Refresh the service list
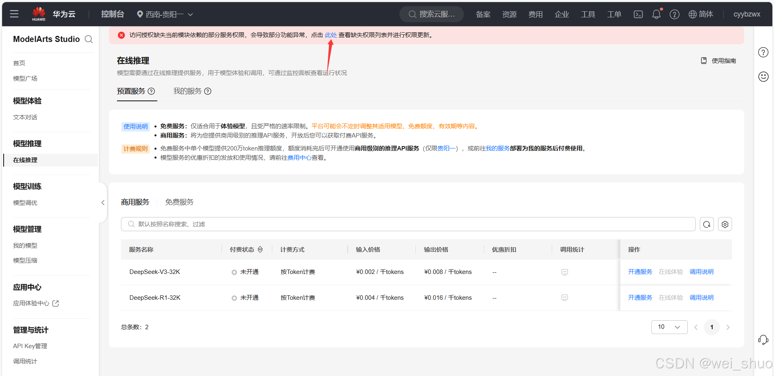Screen dimensions: 774x376 (707, 224)
